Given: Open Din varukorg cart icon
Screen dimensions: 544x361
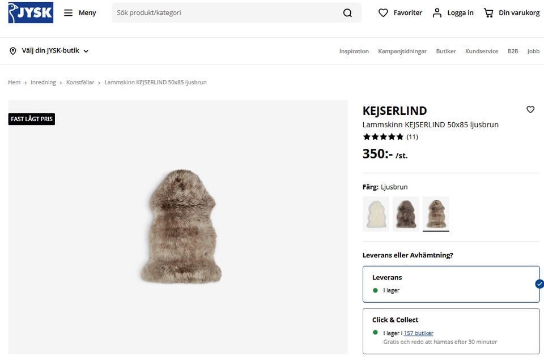Looking at the screenshot, I should point(488,12).
